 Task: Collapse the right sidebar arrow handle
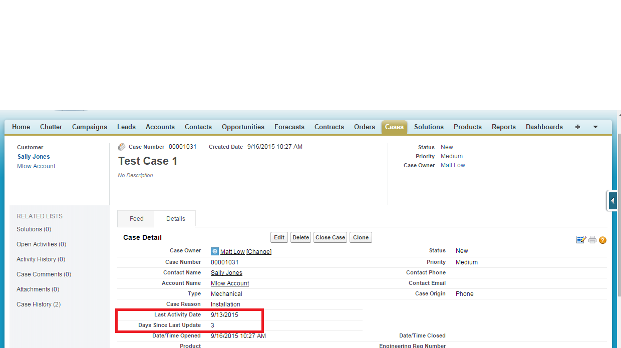click(x=612, y=201)
